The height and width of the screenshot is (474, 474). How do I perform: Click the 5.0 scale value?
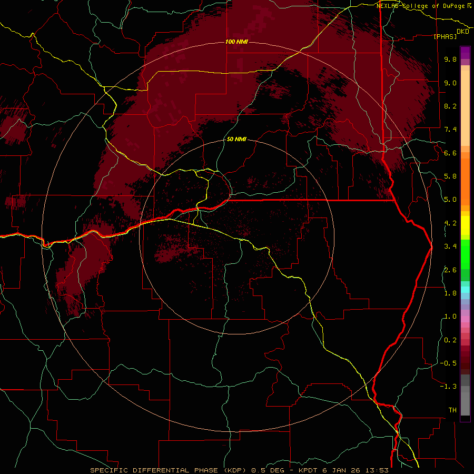pyautogui.click(x=450, y=200)
